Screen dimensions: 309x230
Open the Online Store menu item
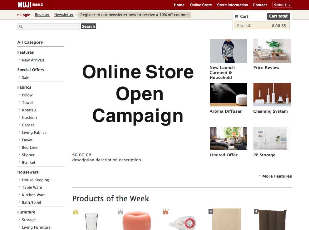tap(201, 5)
